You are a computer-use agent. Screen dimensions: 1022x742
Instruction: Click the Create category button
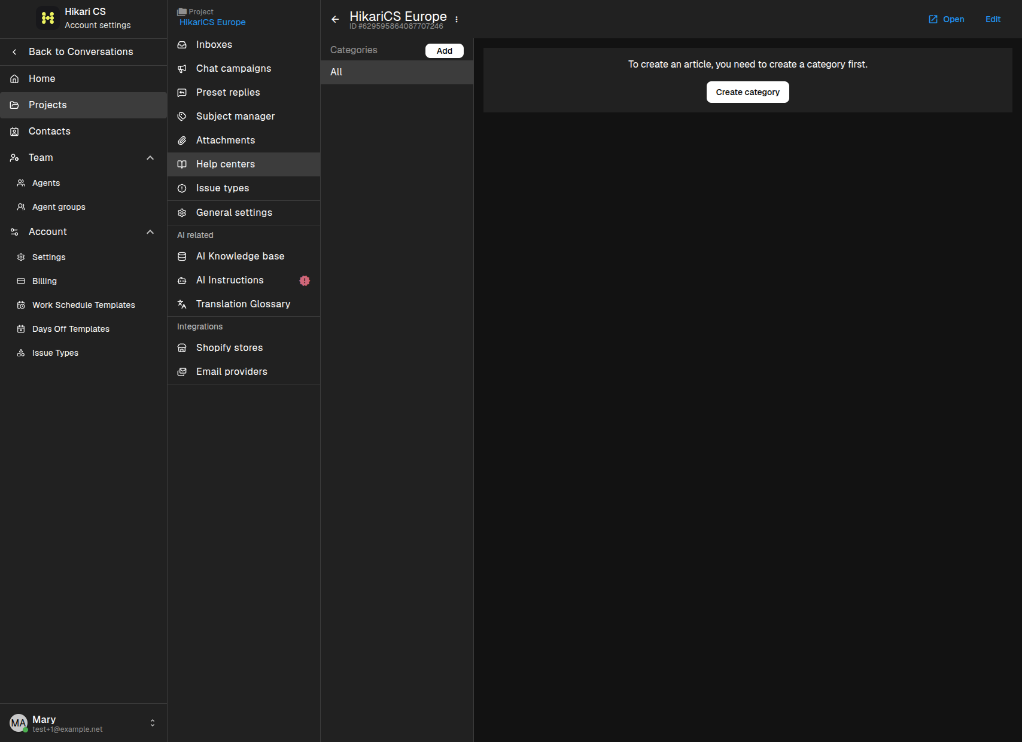[x=747, y=92]
